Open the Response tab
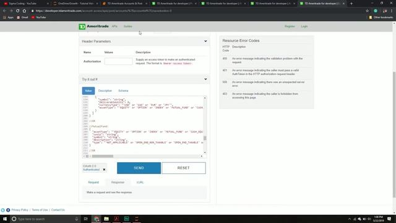The width and height of the screenshot is (396, 223). 118,182
